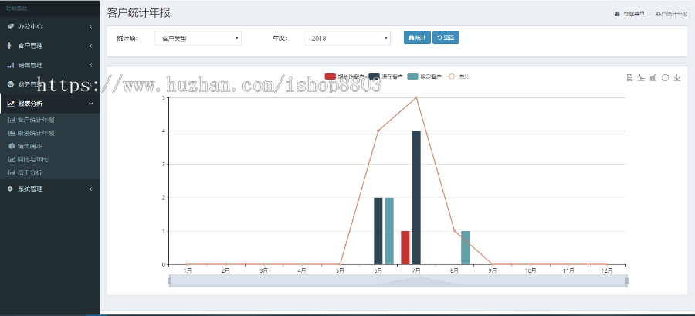Click the breadcrumb dashboard icon before 导航菜单
The image size is (695, 316).
[x=616, y=14]
